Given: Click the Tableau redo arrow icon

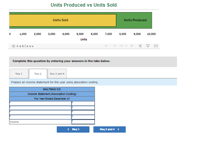Looking at the screenshot, I should (x=114, y=46).
